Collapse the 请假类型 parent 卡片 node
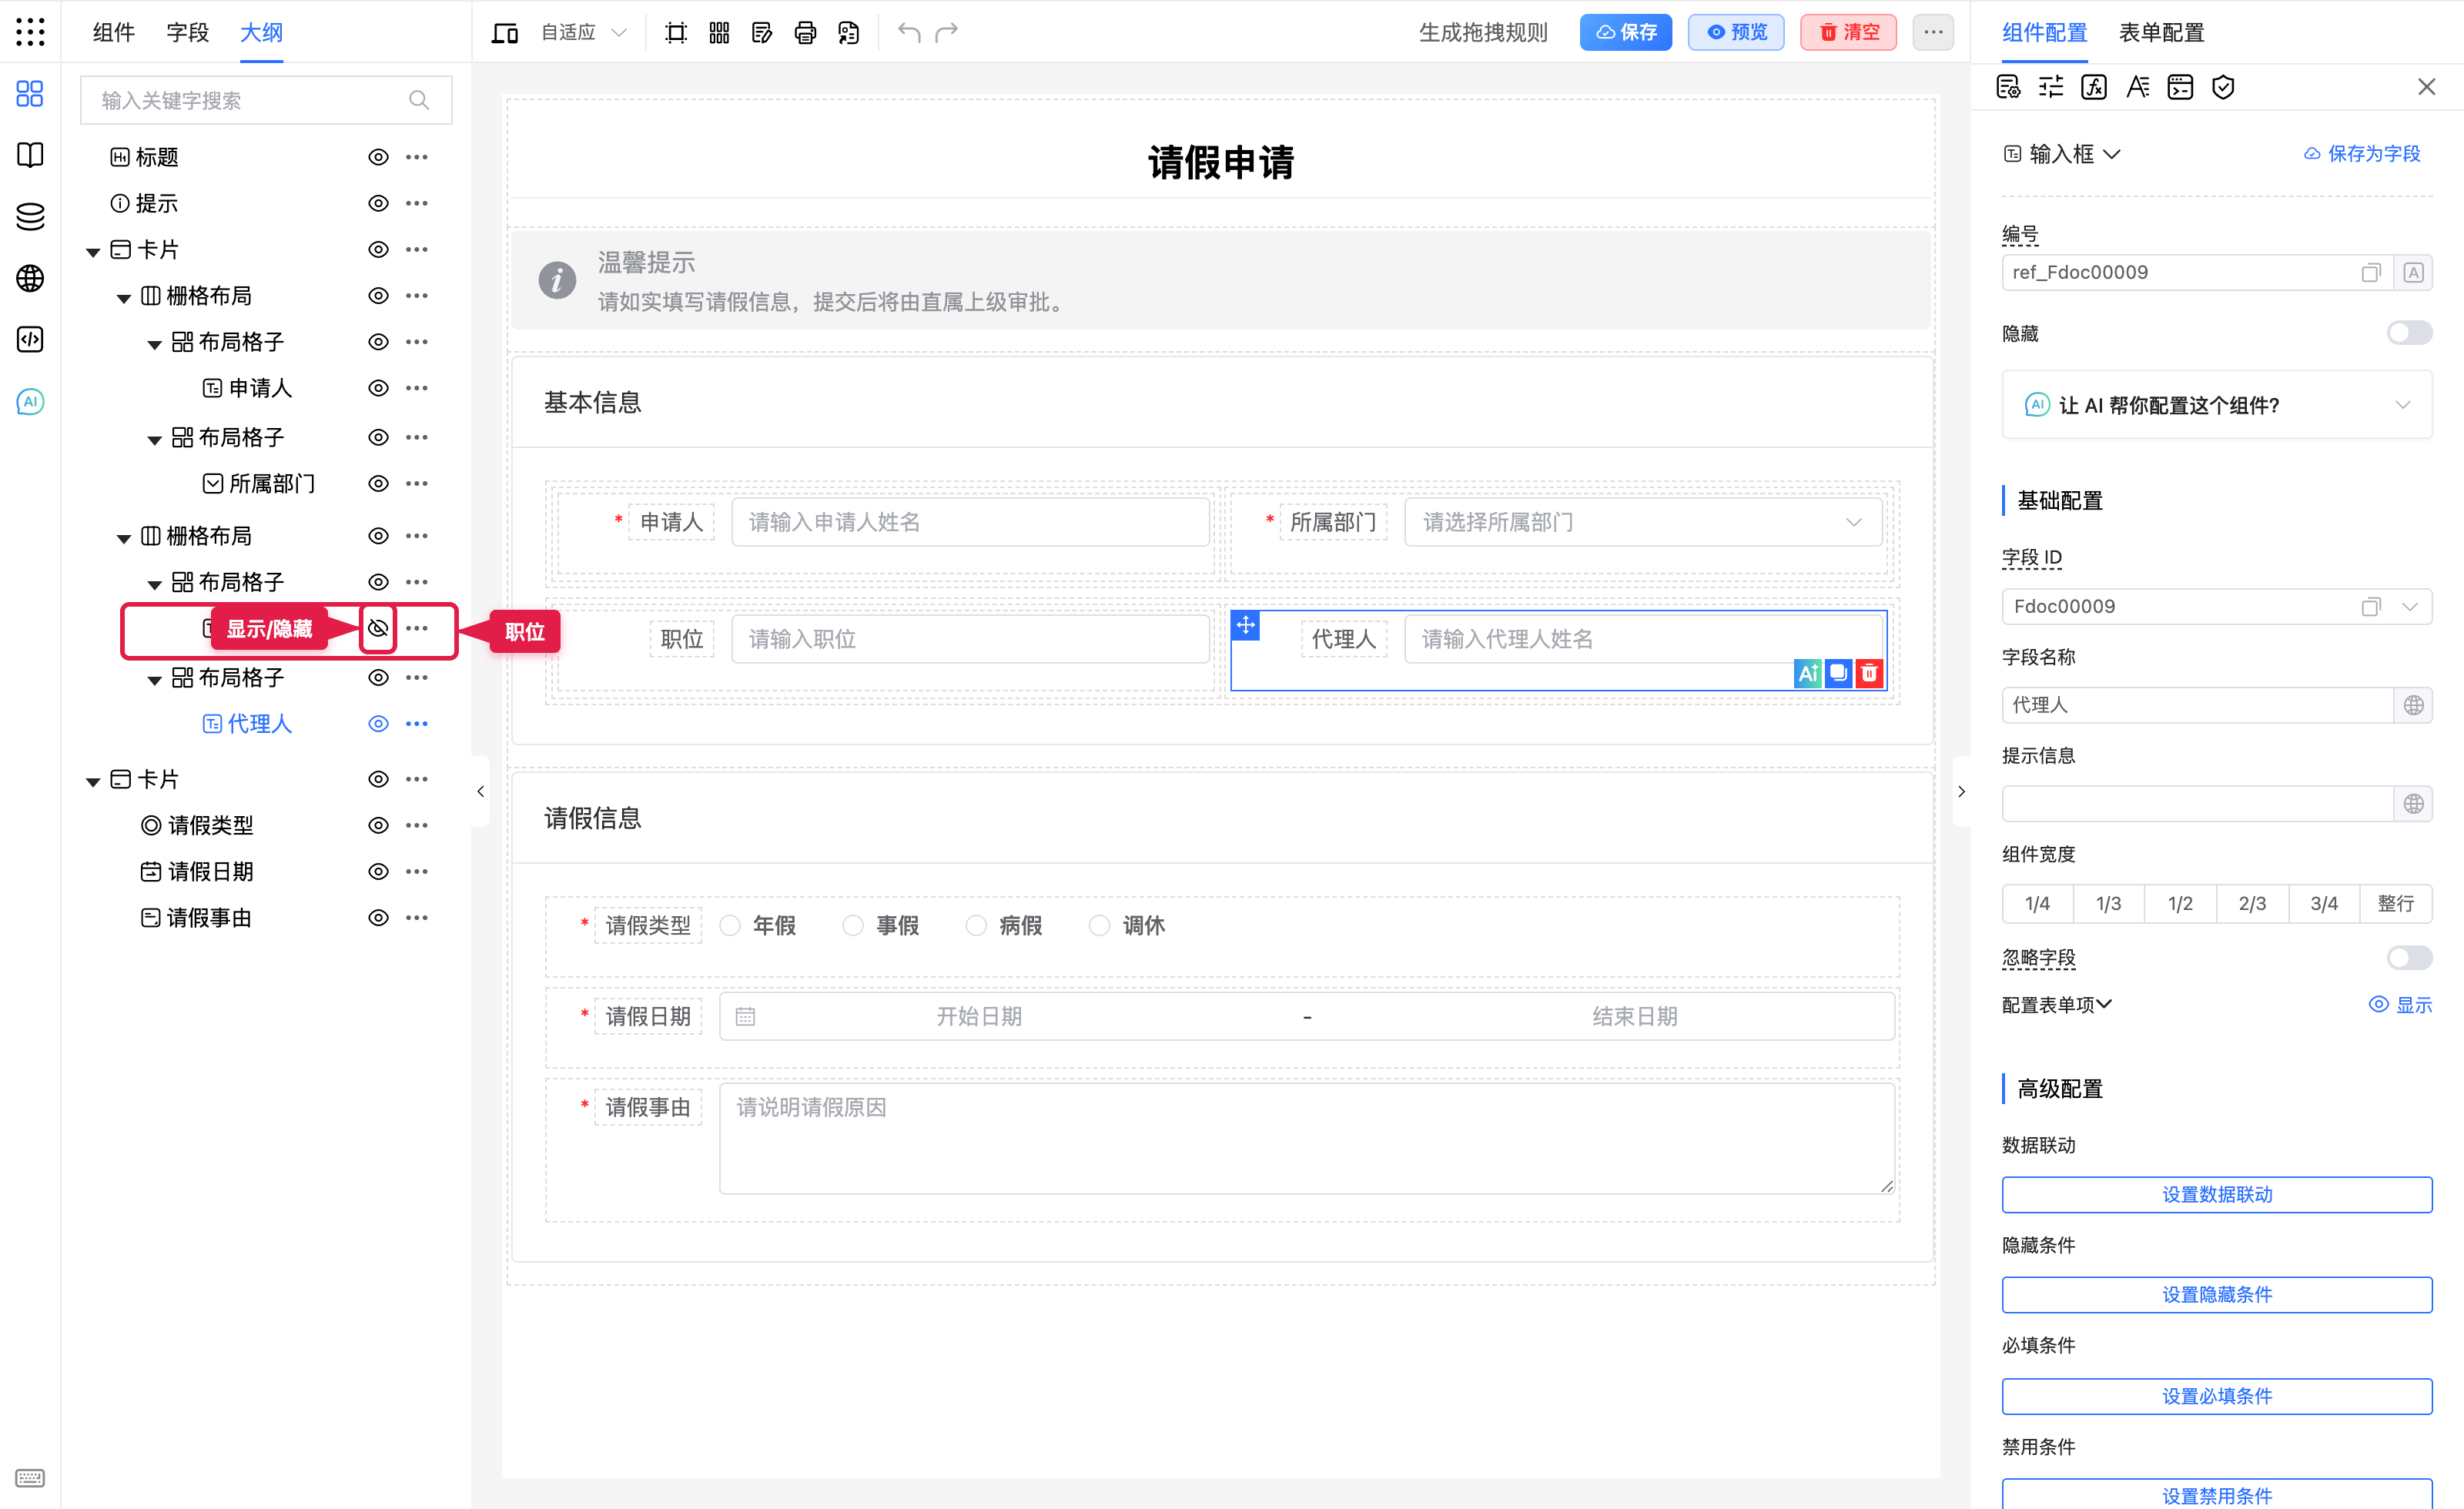Image resolution: width=2464 pixels, height=1509 pixels. pyautogui.click(x=93, y=781)
